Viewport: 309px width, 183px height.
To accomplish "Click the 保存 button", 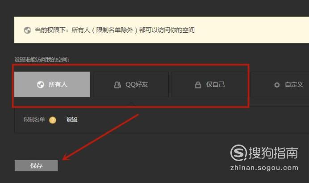I will tap(36, 166).
